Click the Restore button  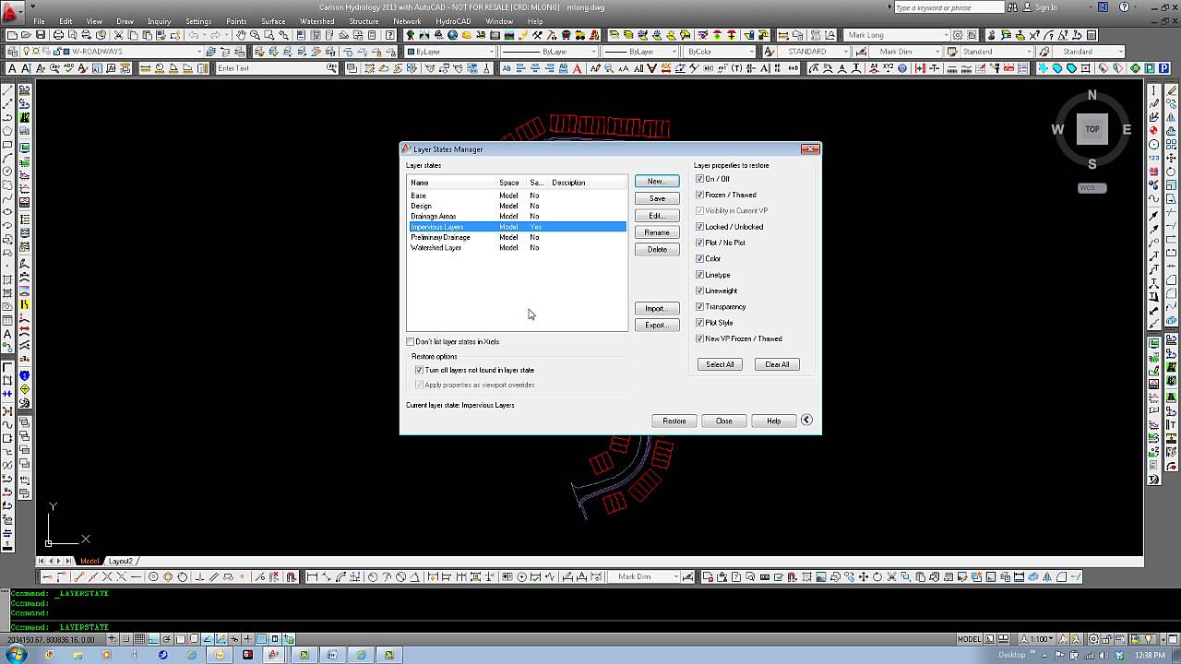[674, 421]
